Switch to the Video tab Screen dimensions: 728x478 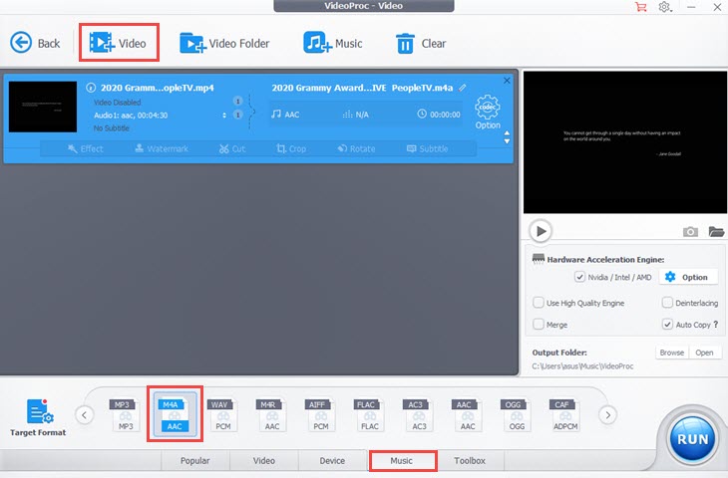coord(263,460)
